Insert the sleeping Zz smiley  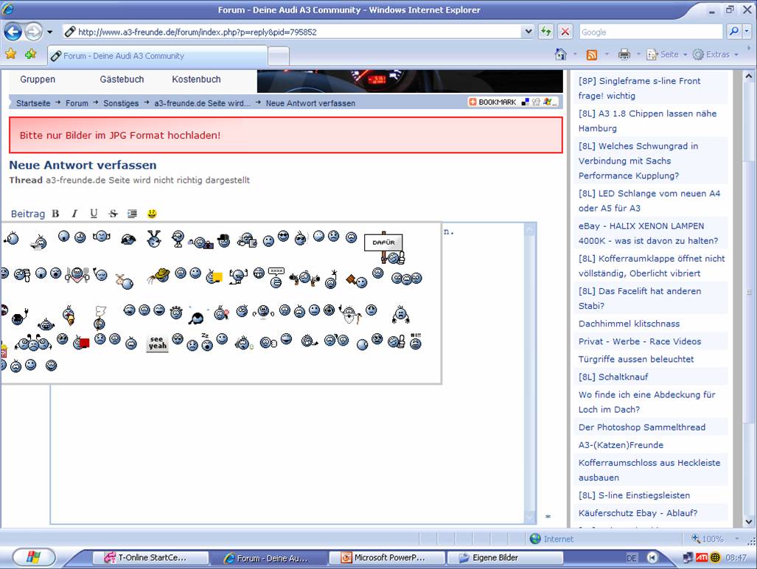(x=206, y=342)
